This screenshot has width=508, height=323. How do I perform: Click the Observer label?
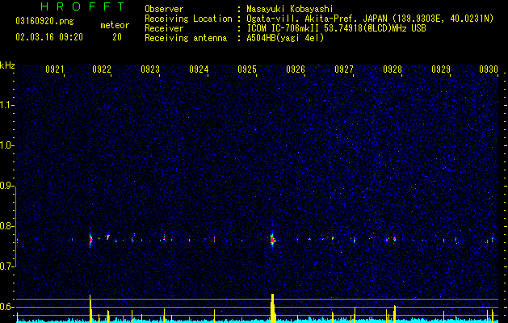164,9
